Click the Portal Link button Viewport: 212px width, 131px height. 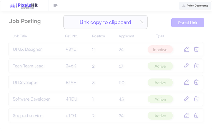pos(187,23)
